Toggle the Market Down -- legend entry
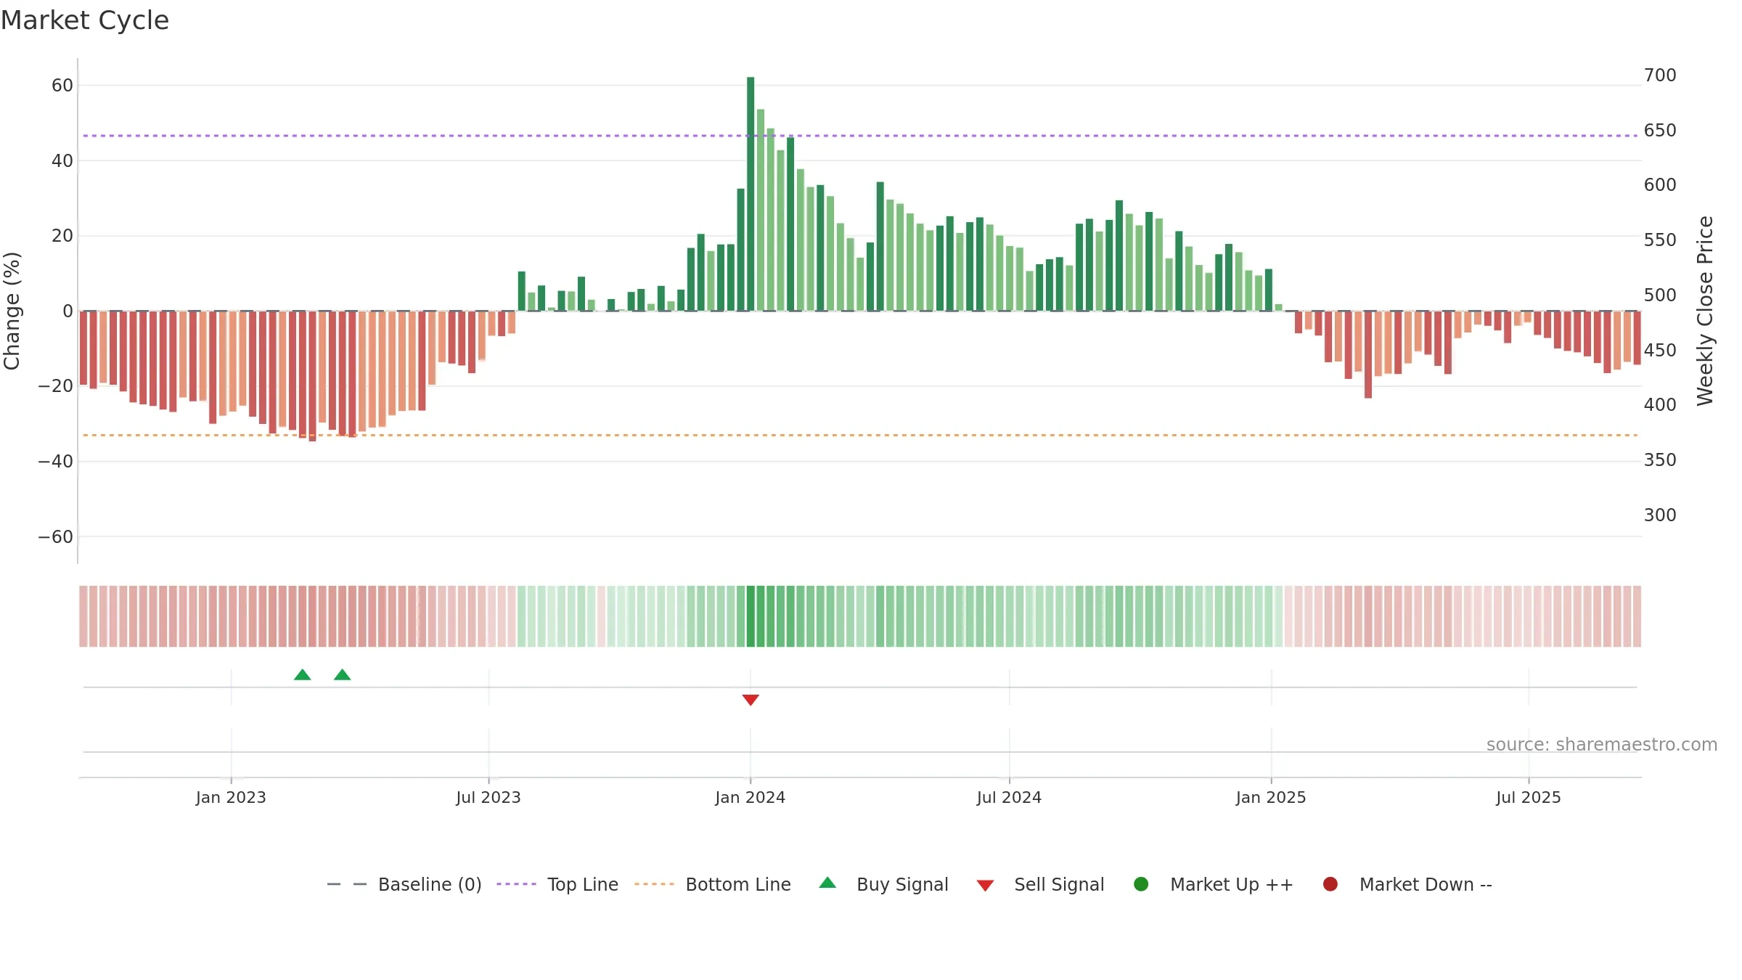This screenshot has width=1742, height=980. pyautogui.click(x=1407, y=884)
